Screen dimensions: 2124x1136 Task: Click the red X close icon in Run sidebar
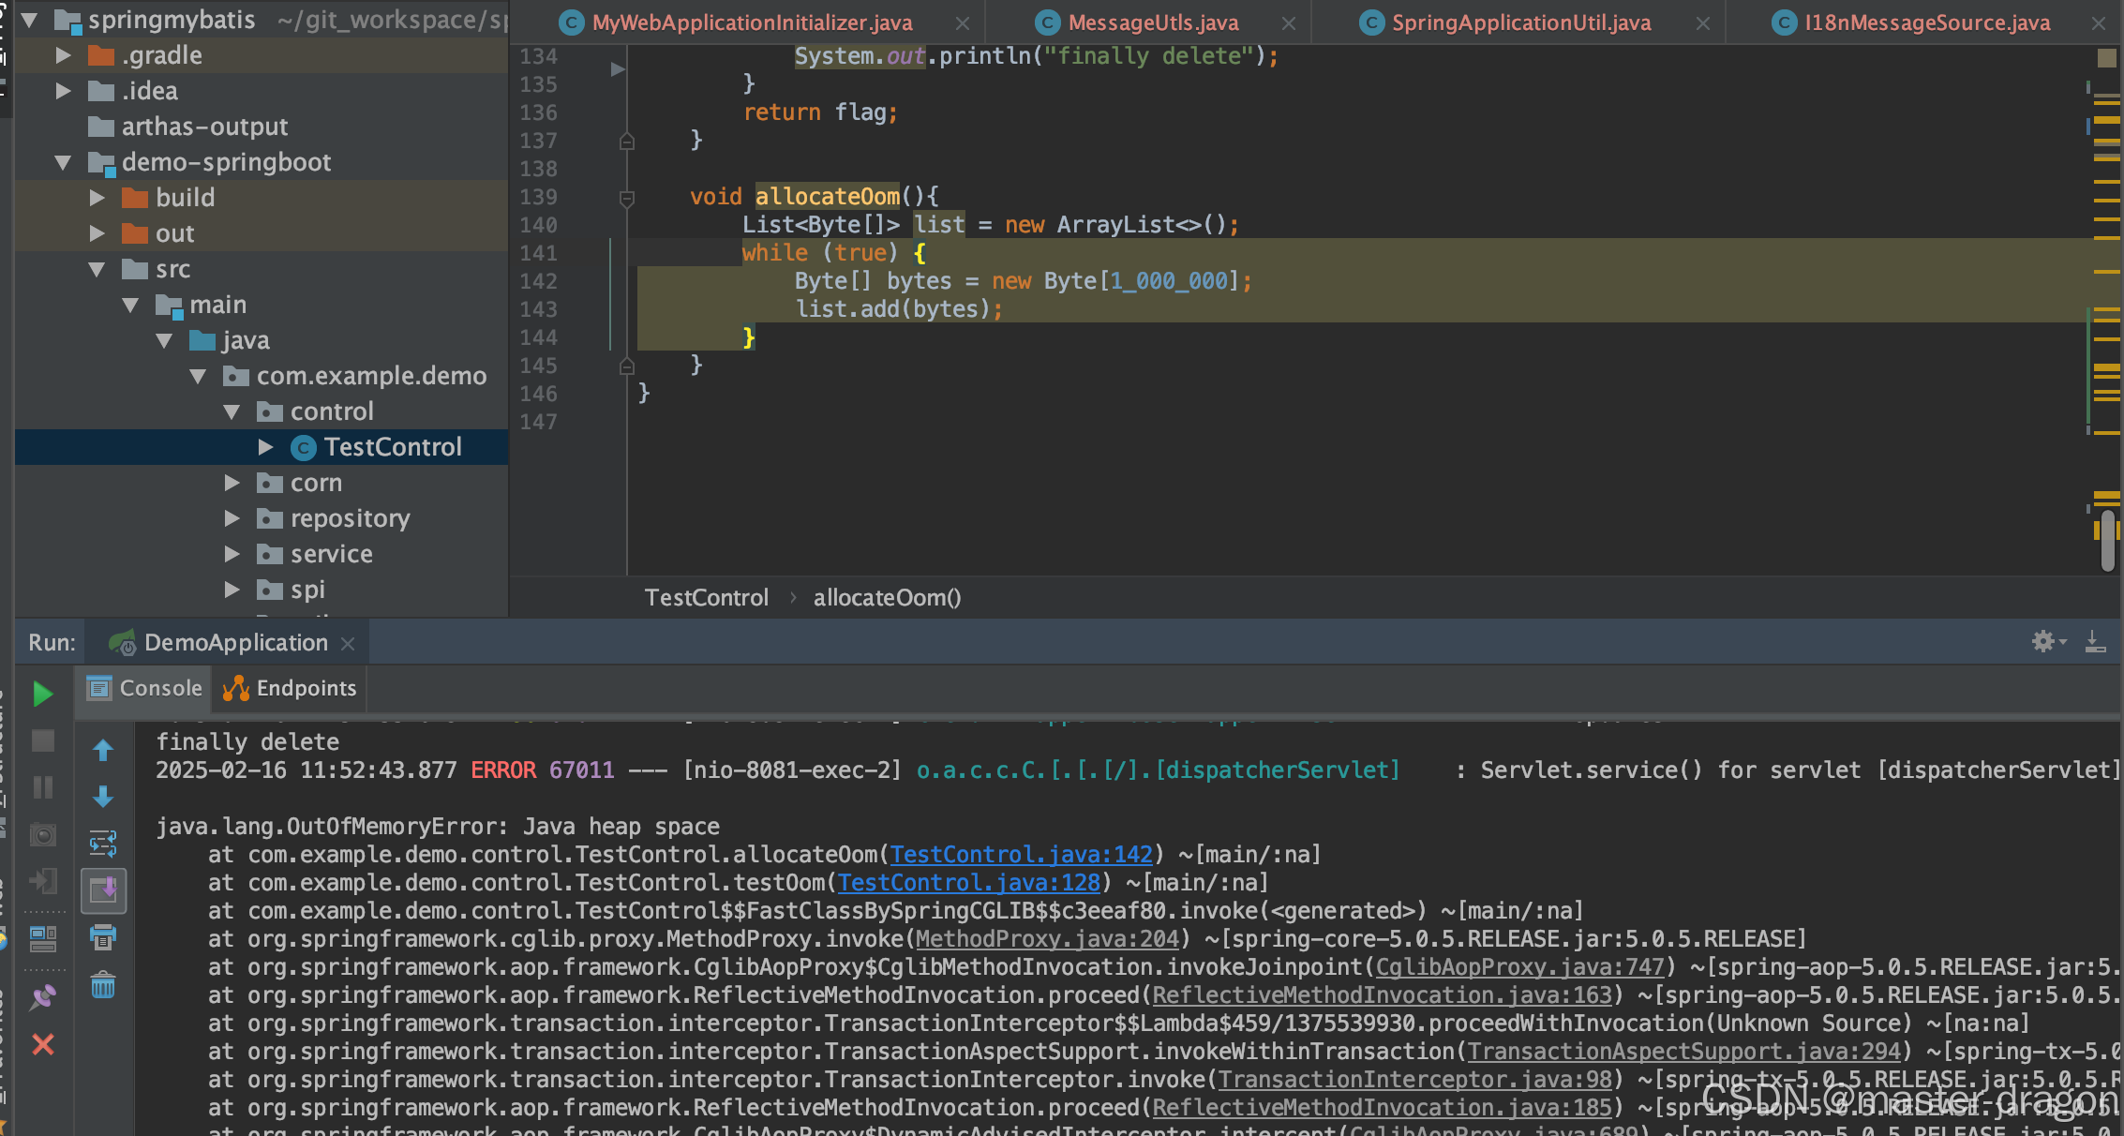point(43,1044)
